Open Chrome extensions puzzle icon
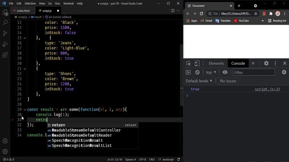This screenshot has height=162, width=289. pos(271,13)
